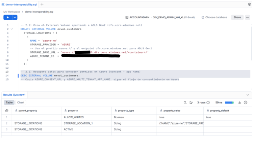This screenshot has width=253, height=141.
Task: Click the column stats icon in table header
Action: coord(6,111)
